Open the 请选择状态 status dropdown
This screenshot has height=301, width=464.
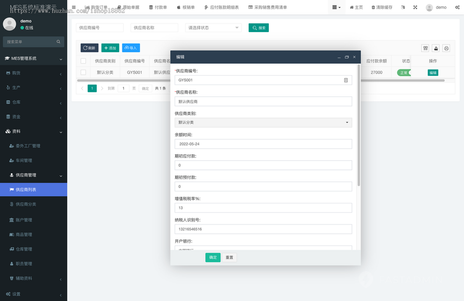point(213,27)
